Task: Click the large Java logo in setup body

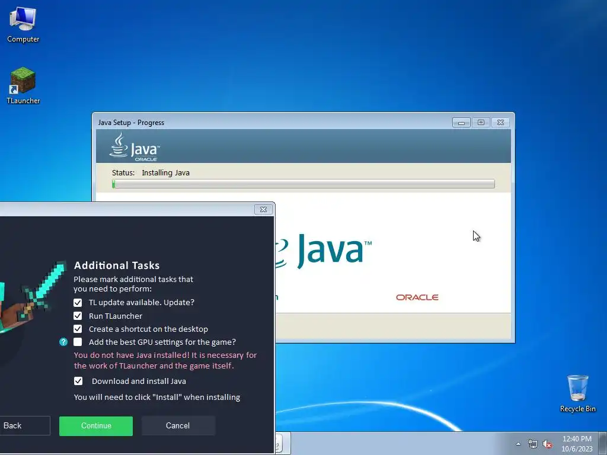Action: click(x=323, y=251)
